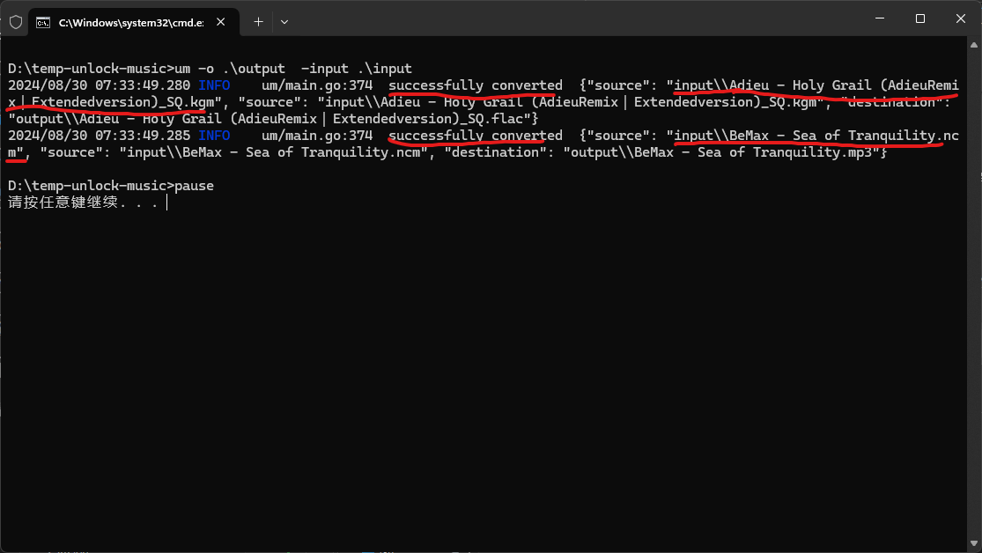Click the "um -o .\output" command text
982x553 pixels.
click(229, 69)
